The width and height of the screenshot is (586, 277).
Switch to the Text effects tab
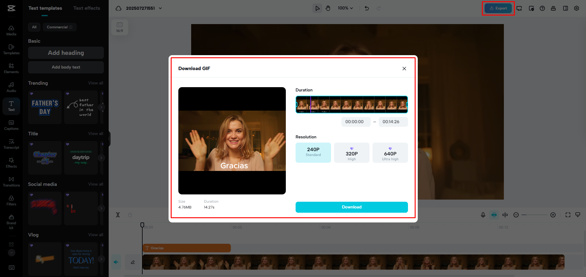[x=86, y=8]
